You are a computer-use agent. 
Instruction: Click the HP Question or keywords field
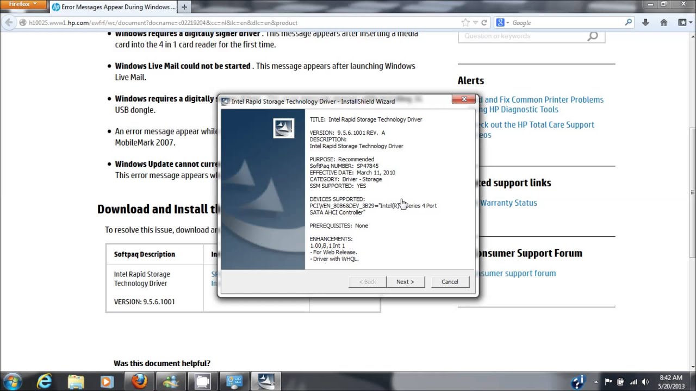tap(522, 36)
